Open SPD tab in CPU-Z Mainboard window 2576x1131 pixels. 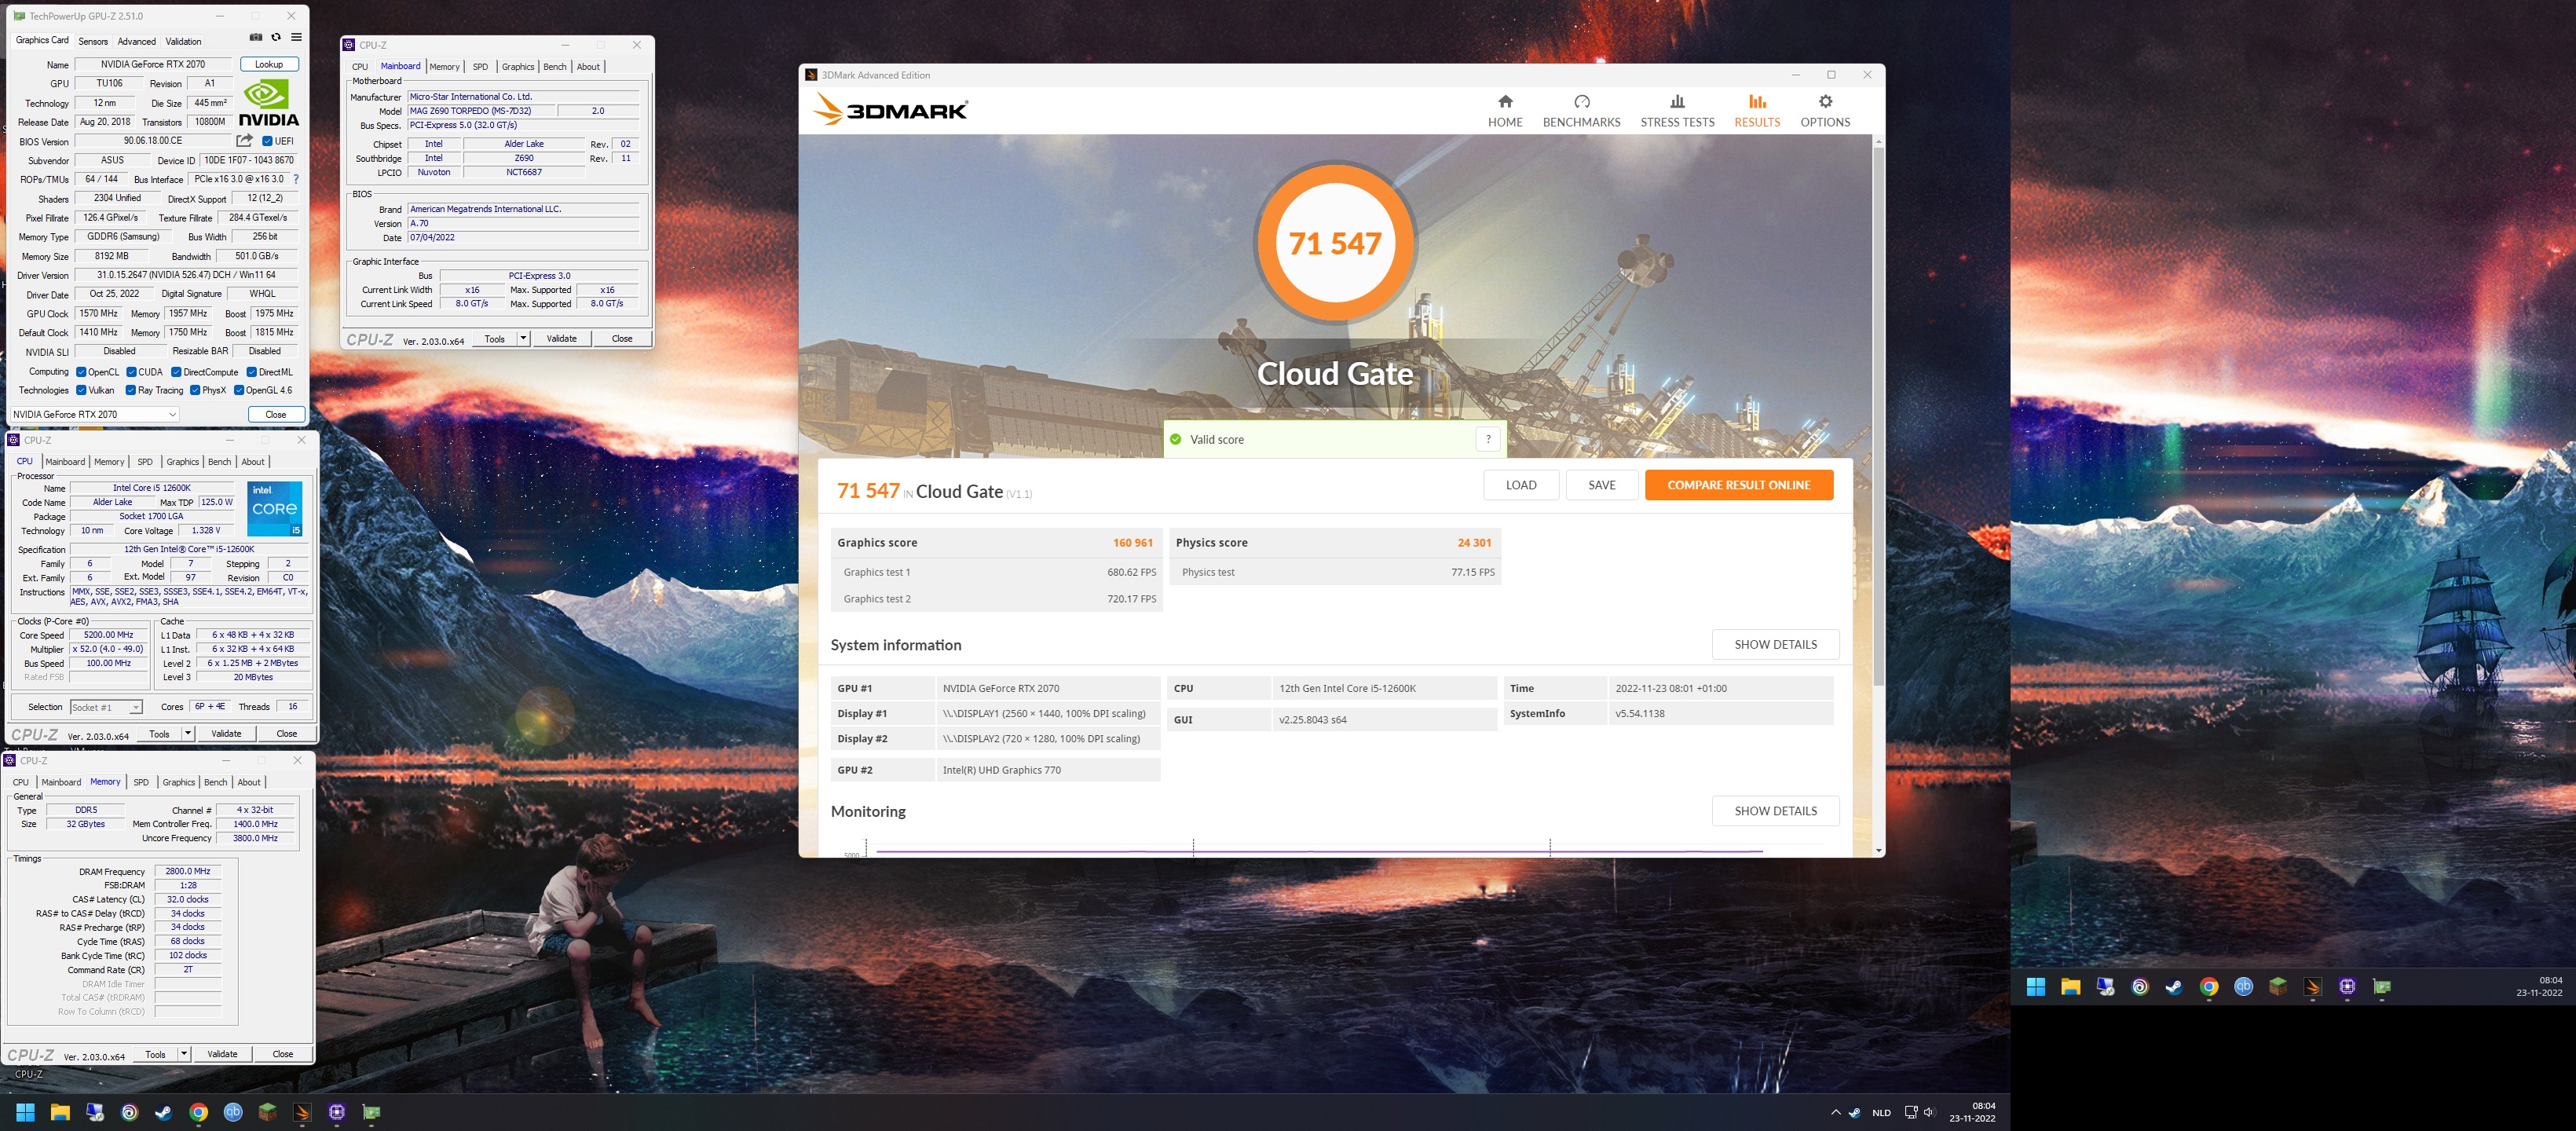[x=480, y=67]
